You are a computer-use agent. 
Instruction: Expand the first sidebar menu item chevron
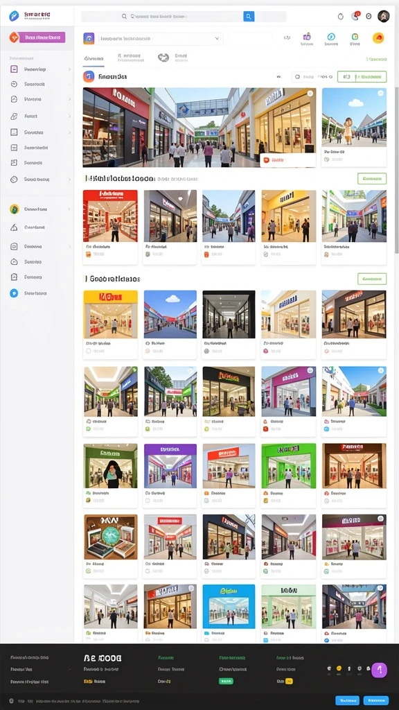69,69
